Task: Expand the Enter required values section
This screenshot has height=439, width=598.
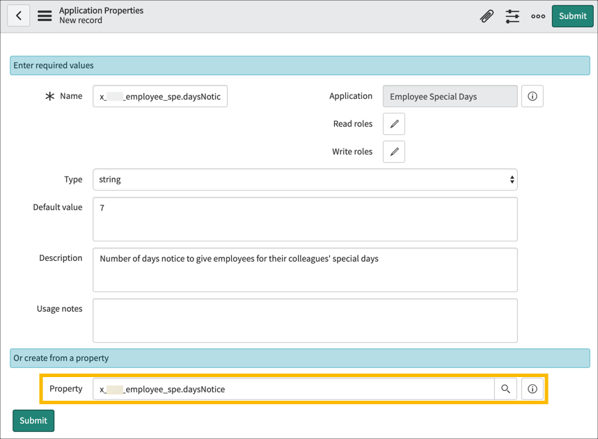Action: click(298, 65)
